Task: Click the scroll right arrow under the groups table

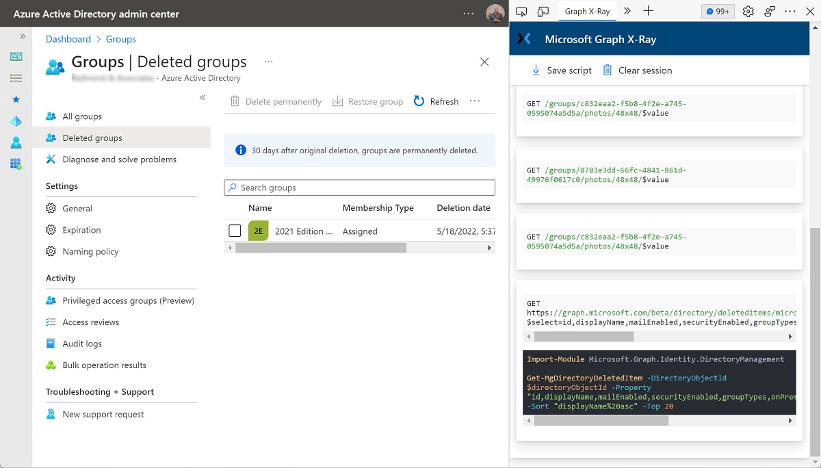Action: [490, 248]
